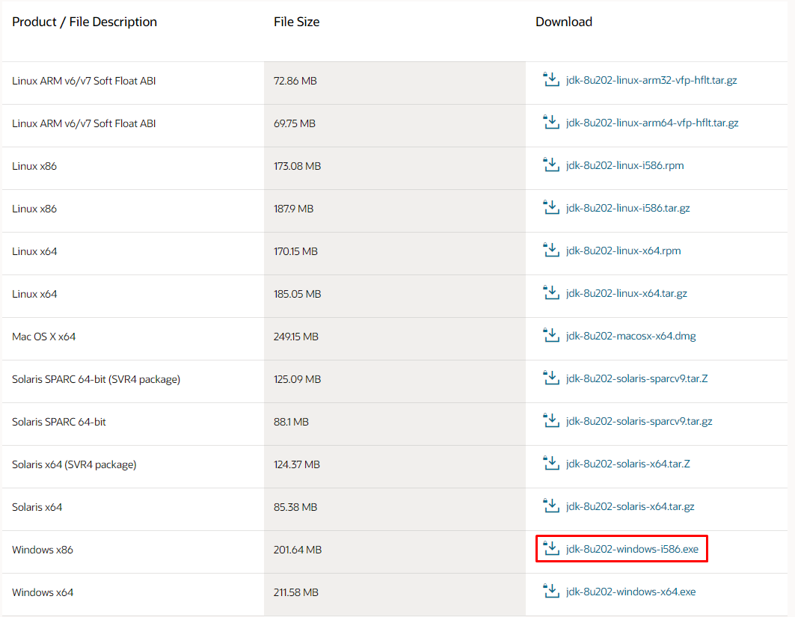
Task: Select the 187.9 MB file size
Action: pyautogui.click(x=294, y=209)
